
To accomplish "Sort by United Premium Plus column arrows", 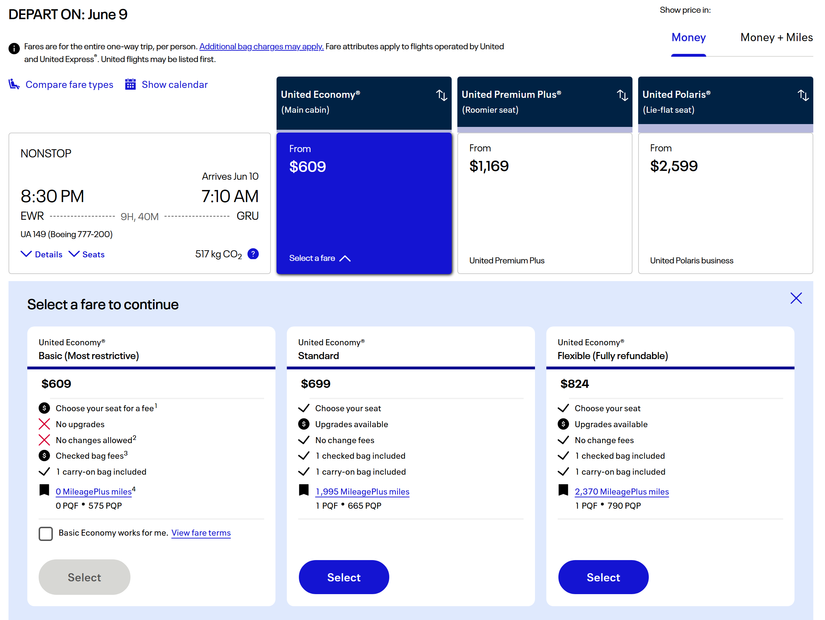I will (622, 95).
